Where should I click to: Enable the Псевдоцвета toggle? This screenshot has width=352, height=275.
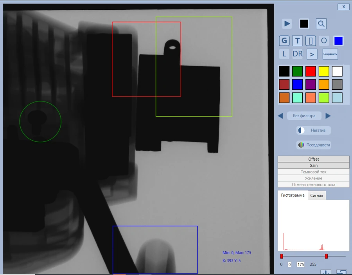(x=314, y=145)
